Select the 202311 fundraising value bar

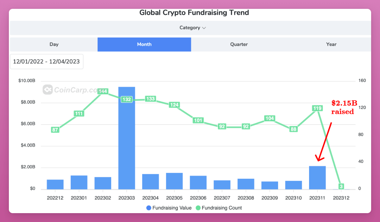click(x=317, y=178)
